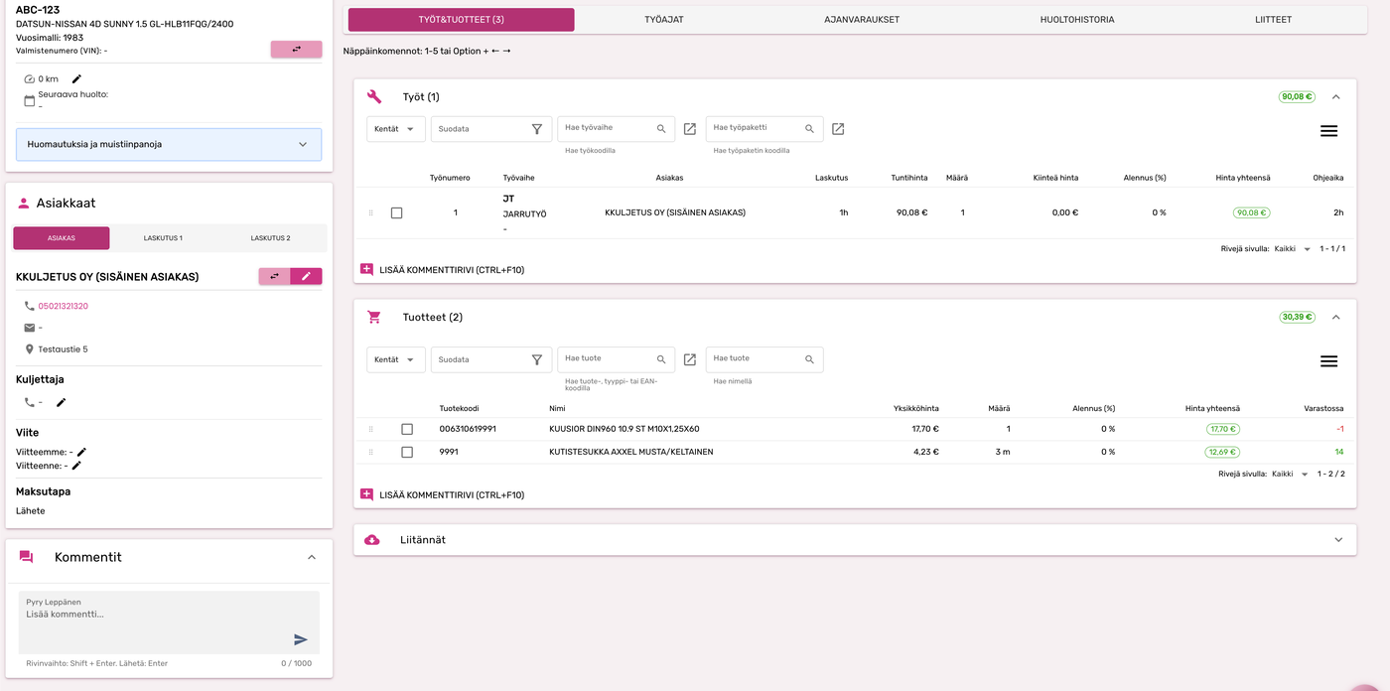
Task: Click add comment icon under Tuotteet table
Action: point(366,494)
